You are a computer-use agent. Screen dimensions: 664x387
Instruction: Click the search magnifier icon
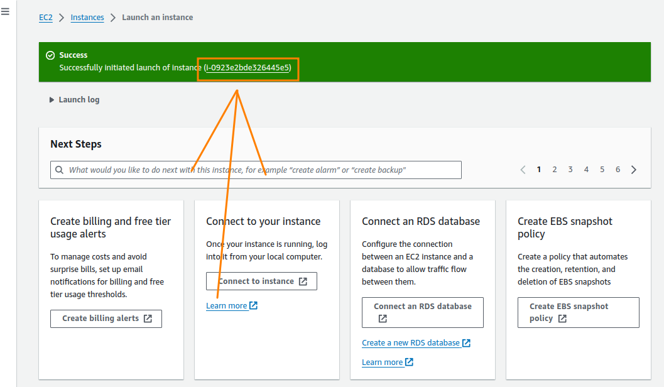point(60,170)
